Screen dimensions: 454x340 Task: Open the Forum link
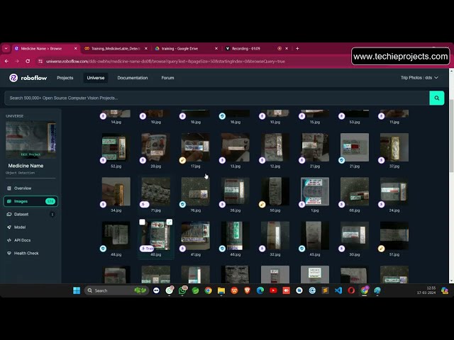(x=167, y=78)
